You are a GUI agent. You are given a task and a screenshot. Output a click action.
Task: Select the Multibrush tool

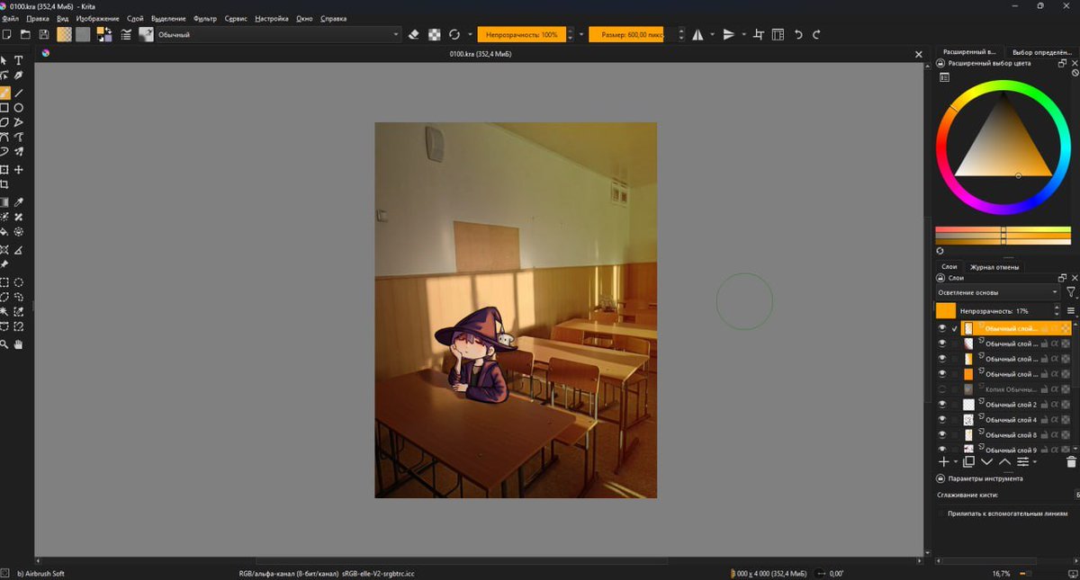click(x=18, y=152)
